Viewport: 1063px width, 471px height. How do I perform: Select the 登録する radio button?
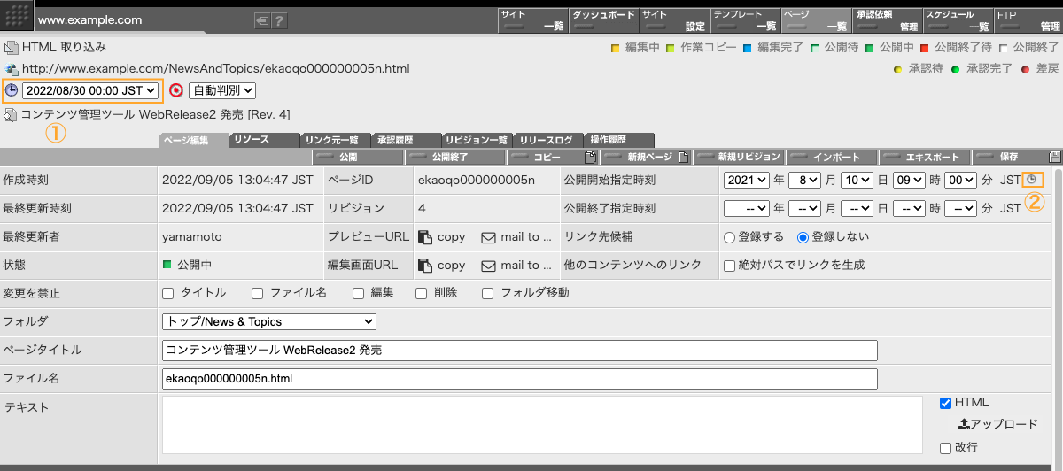pos(730,237)
